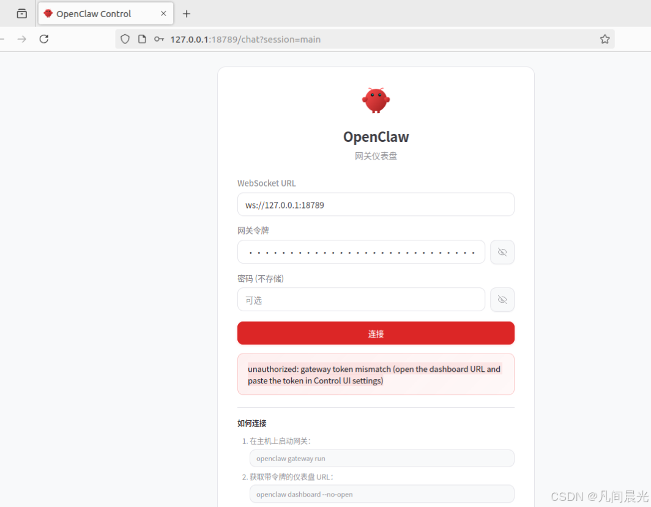
Task: Click the WebSocket URL label
Action: click(x=267, y=183)
